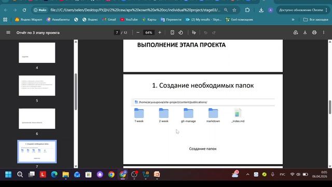Bookmark this page with the star
The width and height of the screenshot is (332, 187).
tap(234, 10)
